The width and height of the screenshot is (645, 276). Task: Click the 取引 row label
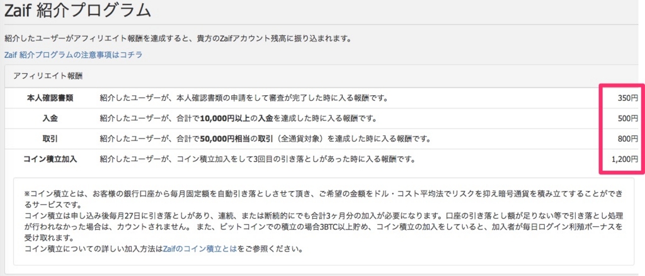click(x=50, y=139)
